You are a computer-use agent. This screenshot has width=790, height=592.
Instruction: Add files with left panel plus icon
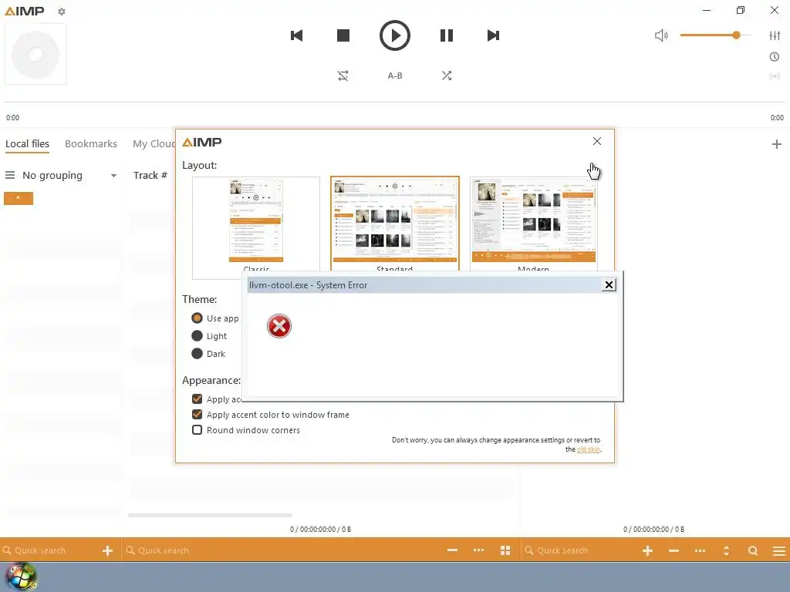107,550
